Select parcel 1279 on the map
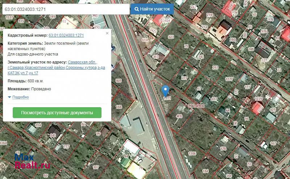Screen dimensions: 290x179 pos(258,99)
